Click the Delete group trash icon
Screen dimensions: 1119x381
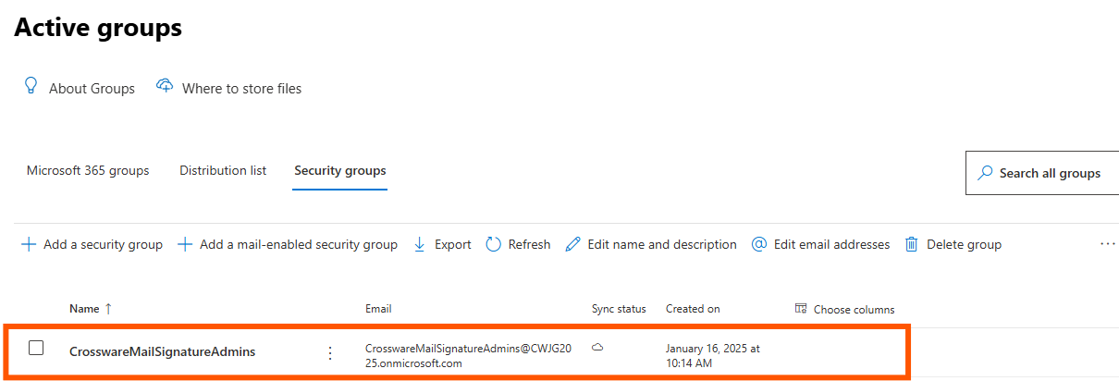(x=911, y=244)
